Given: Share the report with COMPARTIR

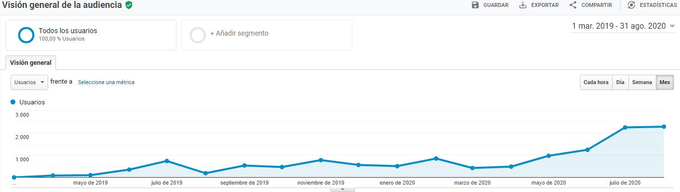Looking at the screenshot, I should point(590,5).
